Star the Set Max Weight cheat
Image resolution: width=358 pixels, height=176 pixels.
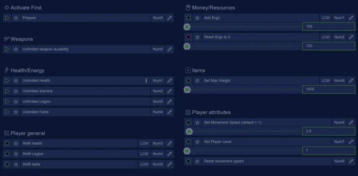(197, 81)
